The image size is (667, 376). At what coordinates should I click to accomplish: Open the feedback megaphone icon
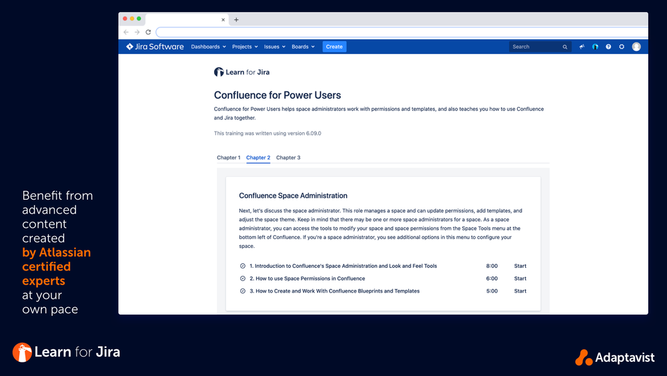582,47
